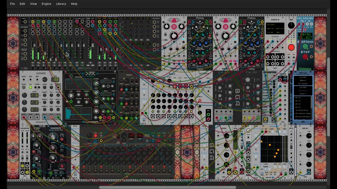Click the XFX Wave POS knob
The height and width of the screenshot is (189, 337).
click(71, 96)
